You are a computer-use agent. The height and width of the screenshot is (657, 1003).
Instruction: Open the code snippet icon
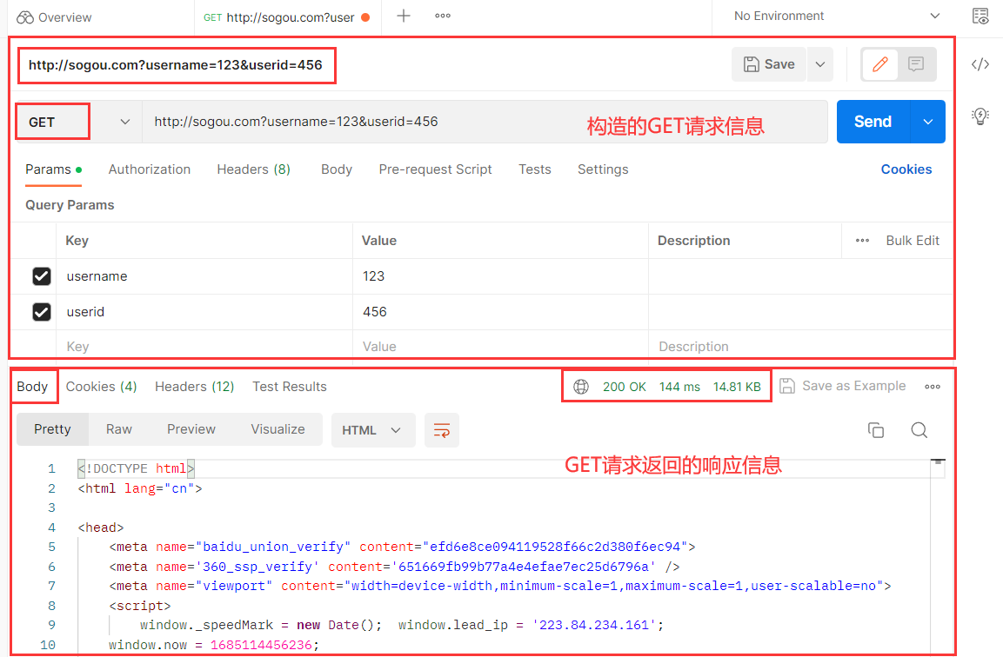pyautogui.click(x=980, y=64)
